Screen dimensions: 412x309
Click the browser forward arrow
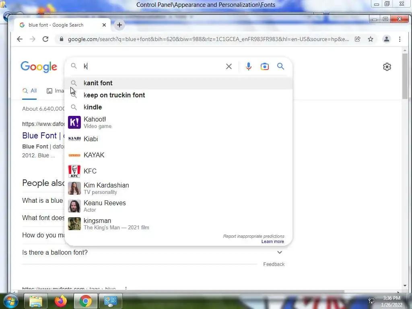[32, 39]
